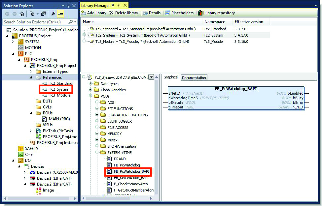Click the Namespace column header

pyautogui.click(x=215, y=21)
